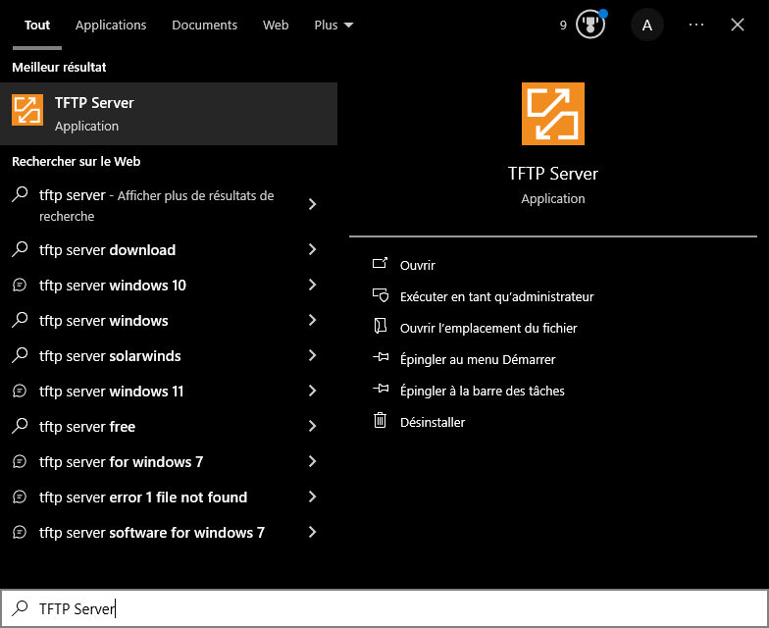This screenshot has width=769, height=628.
Task: Open the TFTP Server best result
Action: tap(169, 114)
